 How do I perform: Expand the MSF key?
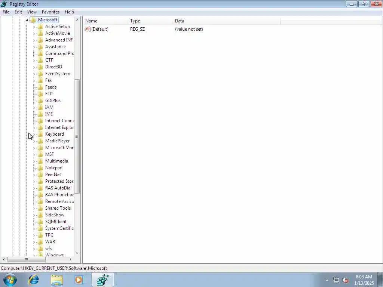(x=34, y=154)
